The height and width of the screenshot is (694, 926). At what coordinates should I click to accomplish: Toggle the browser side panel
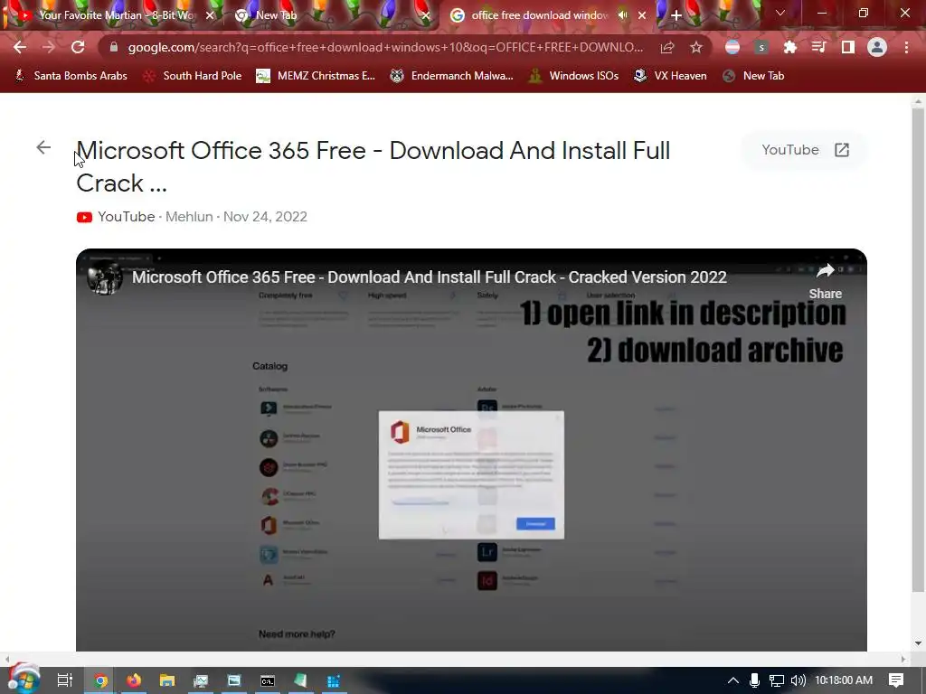(x=848, y=47)
